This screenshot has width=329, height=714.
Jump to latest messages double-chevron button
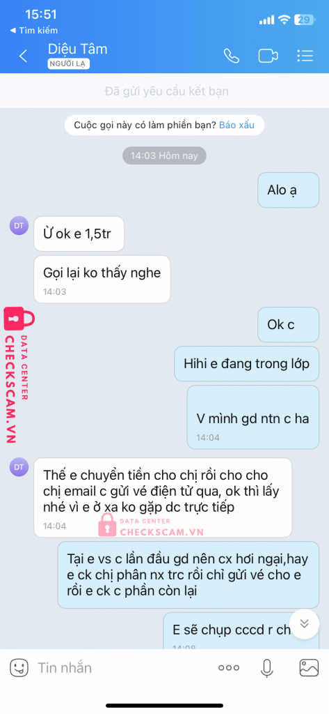coord(305,624)
